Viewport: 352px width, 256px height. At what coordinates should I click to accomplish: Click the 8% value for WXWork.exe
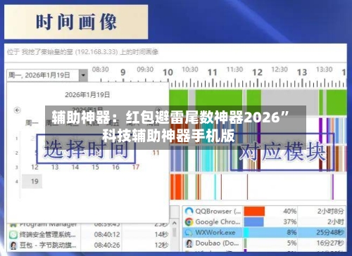pos(291,233)
